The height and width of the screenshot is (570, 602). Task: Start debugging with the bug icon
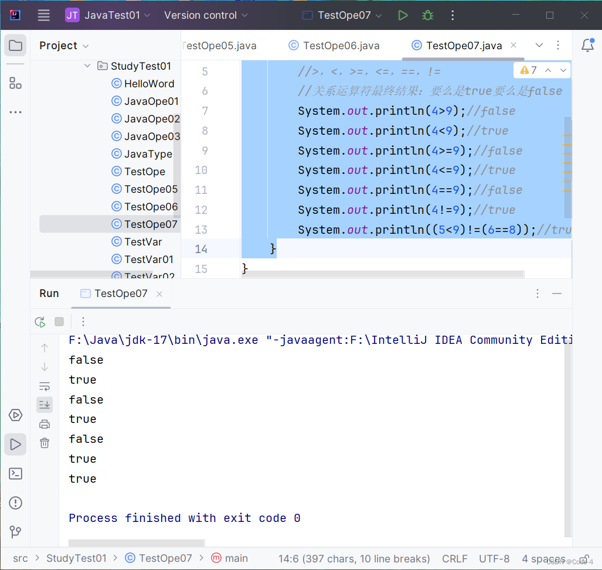pos(427,15)
